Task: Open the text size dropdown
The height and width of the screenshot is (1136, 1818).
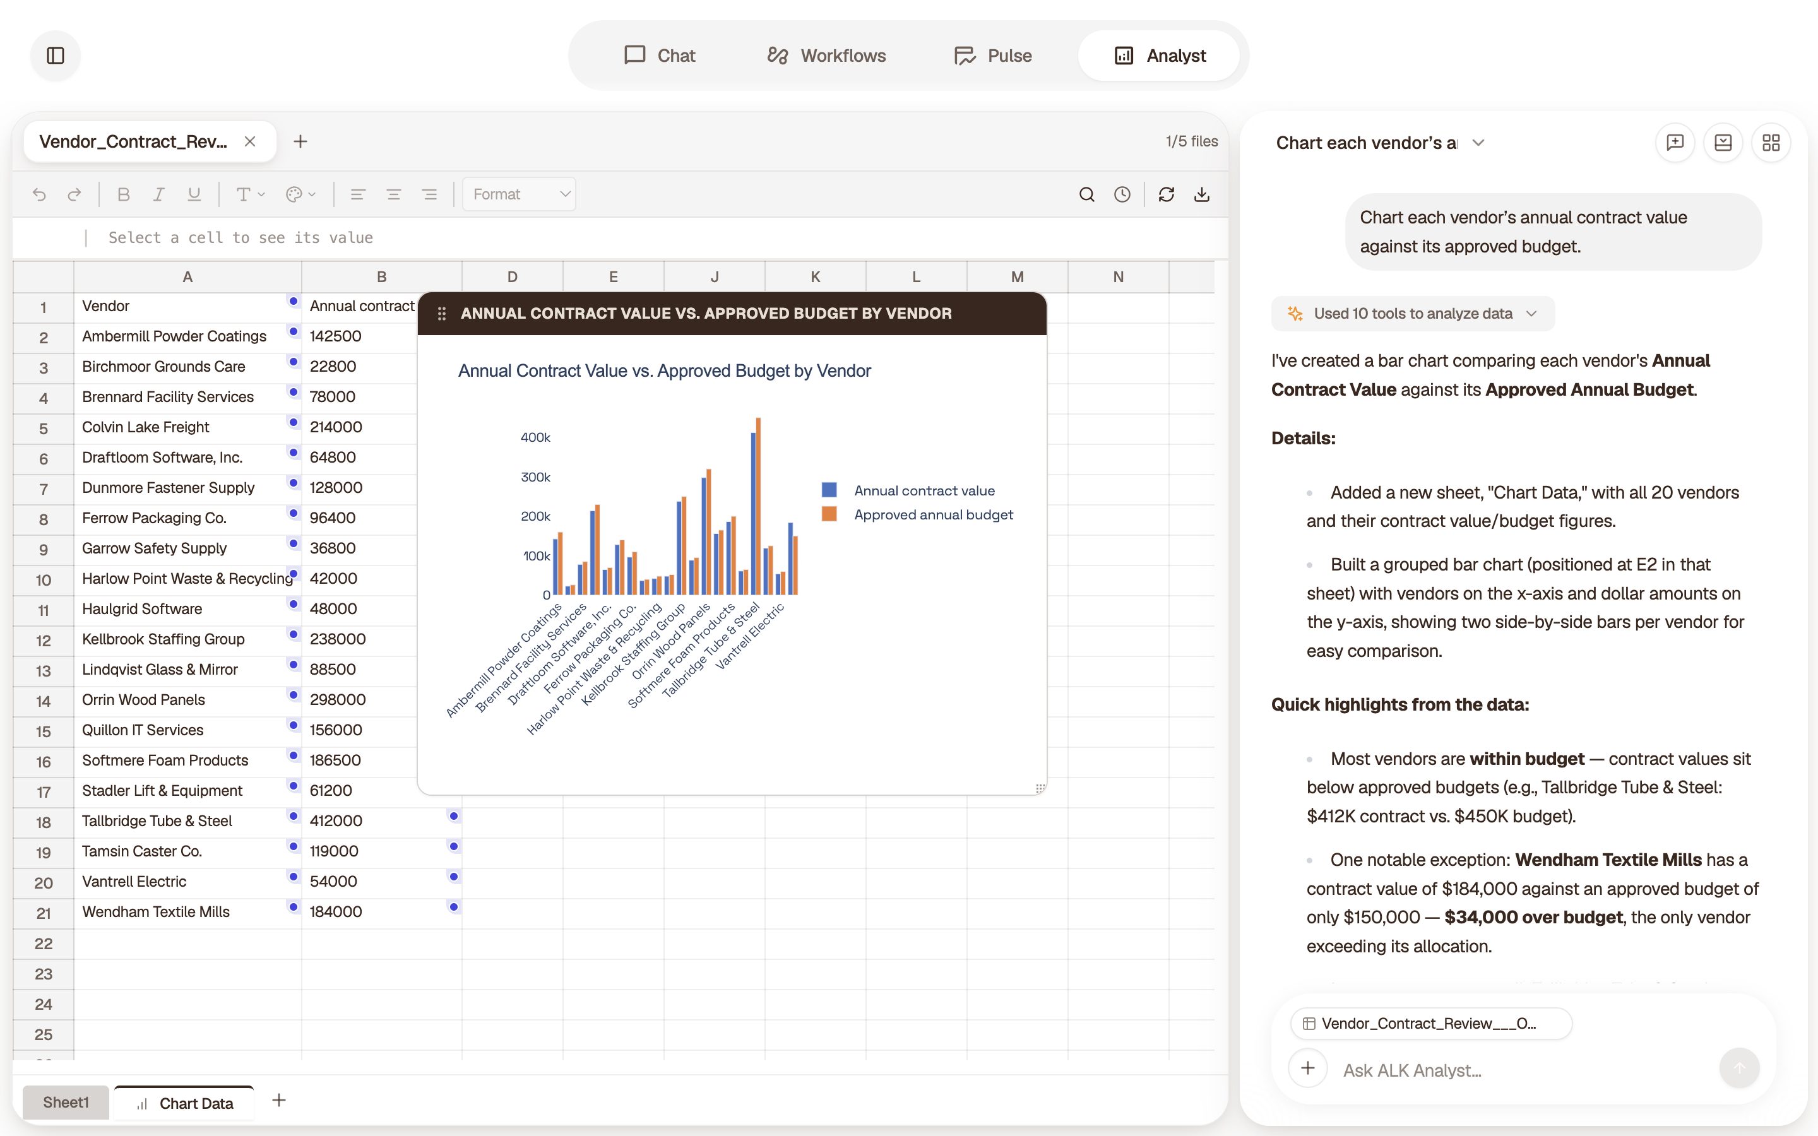Action: coord(250,194)
